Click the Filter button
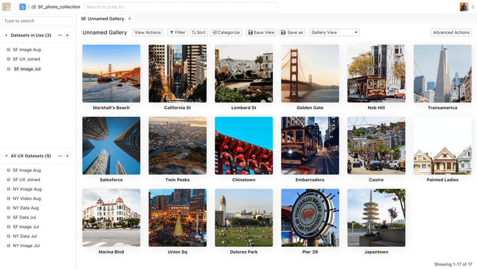This screenshot has height=269, width=477. [x=177, y=32]
